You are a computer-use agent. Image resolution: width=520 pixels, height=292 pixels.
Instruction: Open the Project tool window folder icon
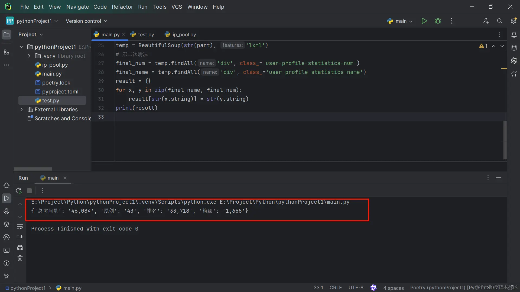point(6,35)
